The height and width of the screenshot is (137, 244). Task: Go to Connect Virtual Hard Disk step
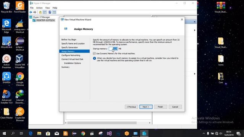[x=72, y=59]
